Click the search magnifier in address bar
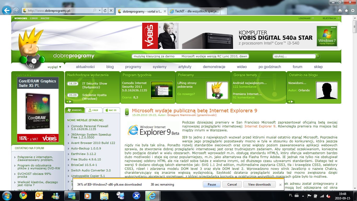Screen dimensions: 357x201 pos(95,11)
